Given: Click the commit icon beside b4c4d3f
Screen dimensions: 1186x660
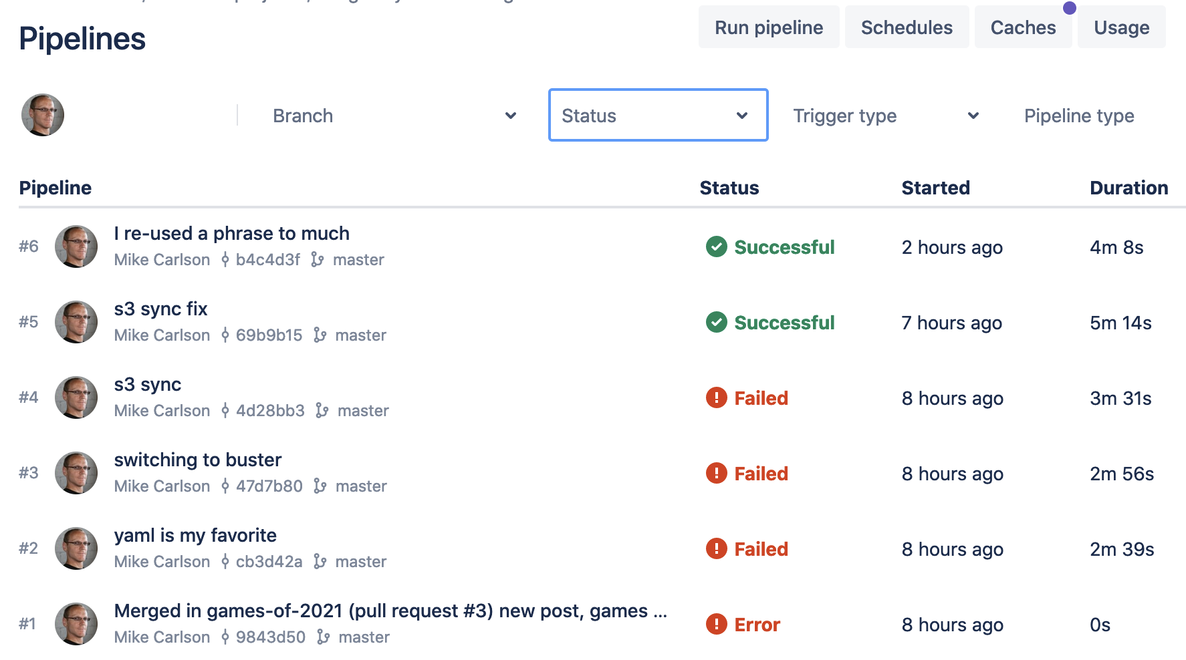Looking at the screenshot, I should tap(225, 260).
